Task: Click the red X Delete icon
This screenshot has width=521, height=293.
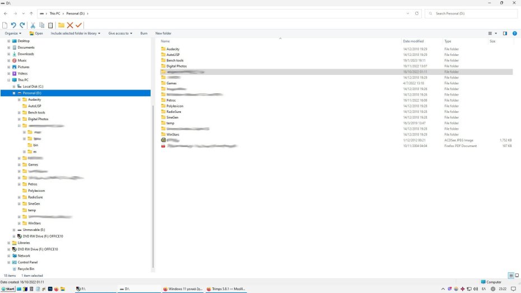Action: coord(70,25)
